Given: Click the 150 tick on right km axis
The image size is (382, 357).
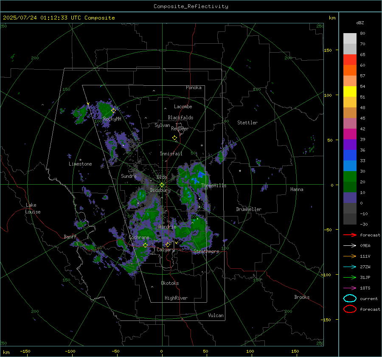Looking at the screenshot, I should pos(328,50).
